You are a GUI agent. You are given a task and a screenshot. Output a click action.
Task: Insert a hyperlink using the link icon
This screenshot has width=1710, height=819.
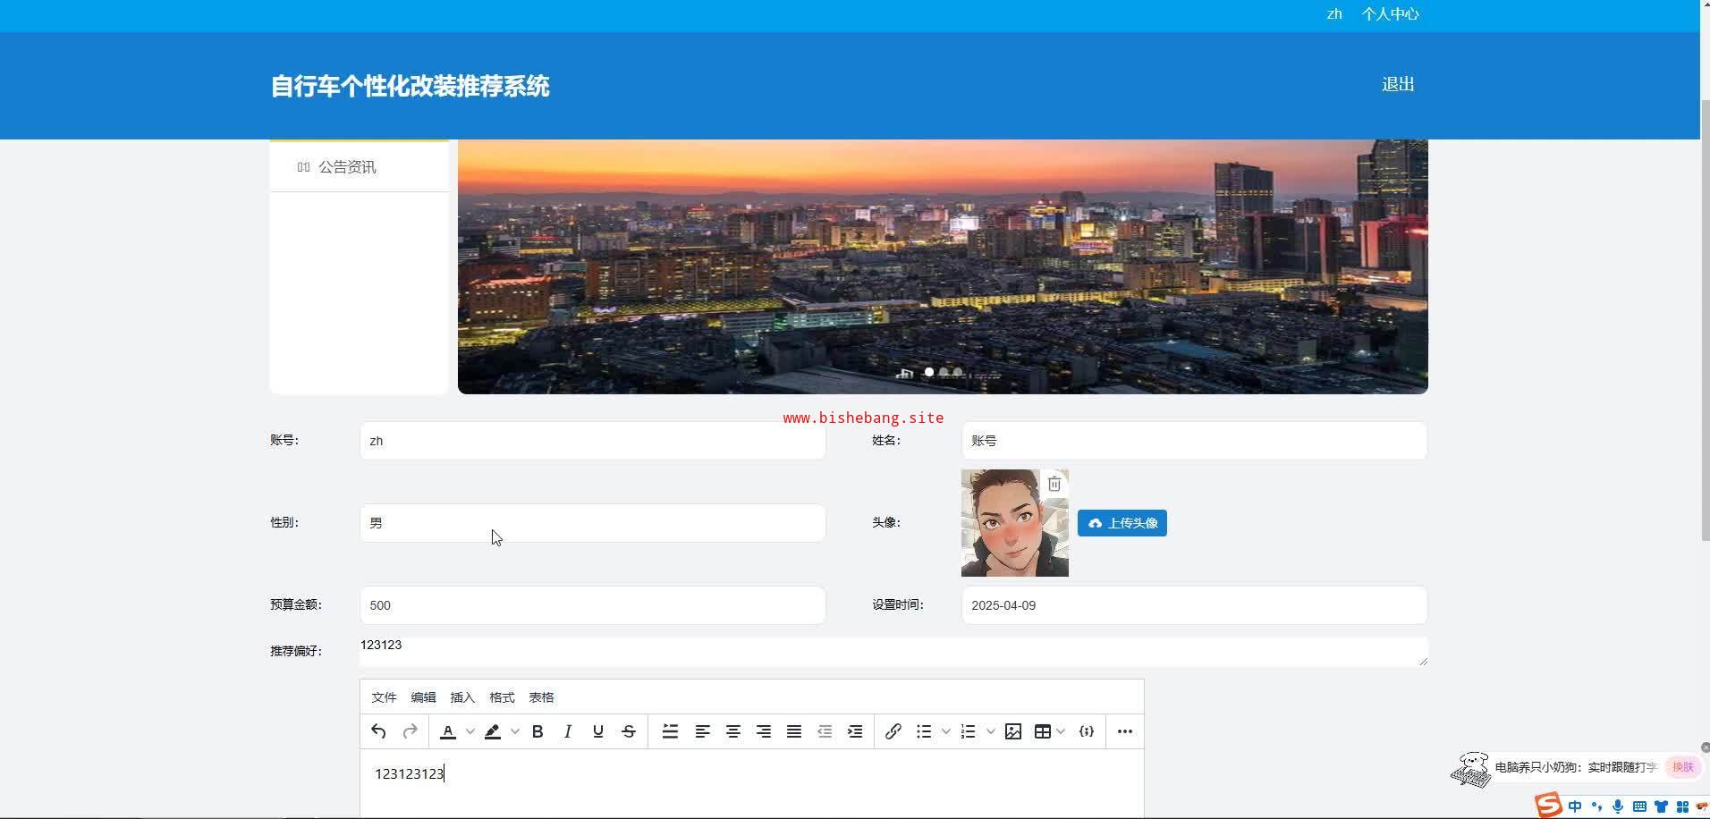[x=893, y=731]
